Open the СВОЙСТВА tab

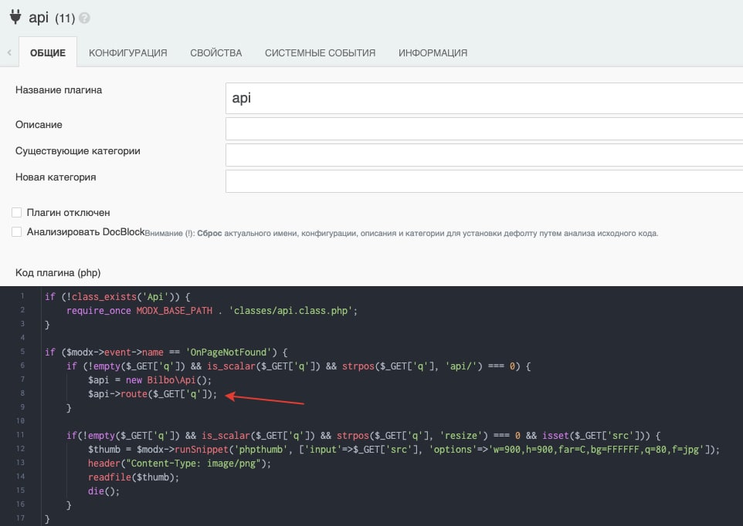pos(216,52)
